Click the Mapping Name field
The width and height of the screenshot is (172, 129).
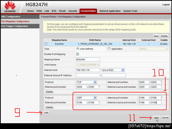click(88, 60)
